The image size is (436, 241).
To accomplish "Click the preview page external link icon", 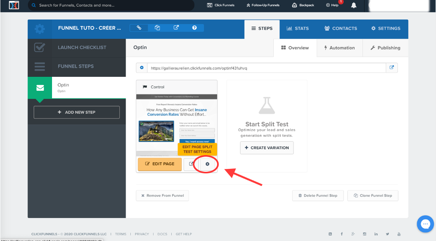I will coord(192,164).
